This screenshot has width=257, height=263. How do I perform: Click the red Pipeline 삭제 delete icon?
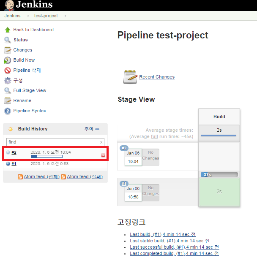click(x=8, y=70)
